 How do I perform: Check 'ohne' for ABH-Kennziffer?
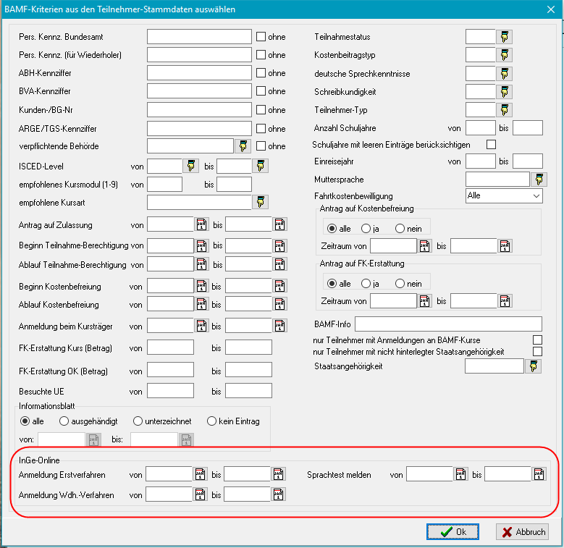(x=261, y=73)
